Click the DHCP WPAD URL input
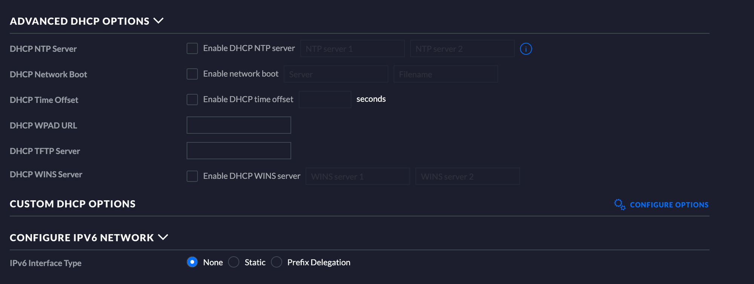The width and height of the screenshot is (754, 284). pyautogui.click(x=239, y=125)
